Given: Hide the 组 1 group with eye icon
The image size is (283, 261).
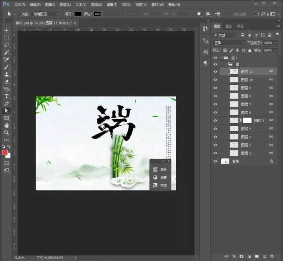Looking at the screenshot, I should (x=216, y=58).
